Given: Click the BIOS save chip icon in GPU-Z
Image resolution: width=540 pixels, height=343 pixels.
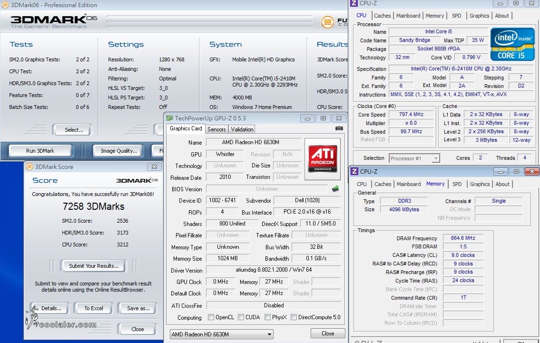Looking at the screenshot, I should pos(335,189).
